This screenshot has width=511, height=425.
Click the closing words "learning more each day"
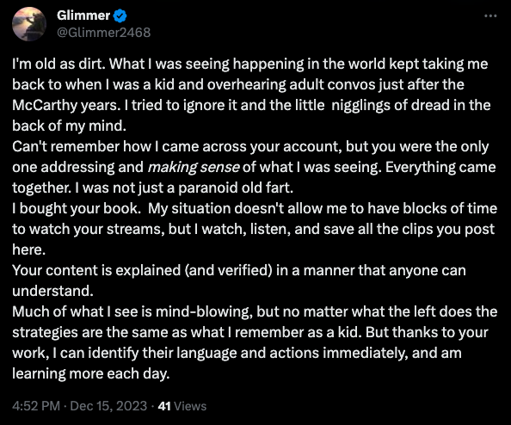click(x=90, y=373)
